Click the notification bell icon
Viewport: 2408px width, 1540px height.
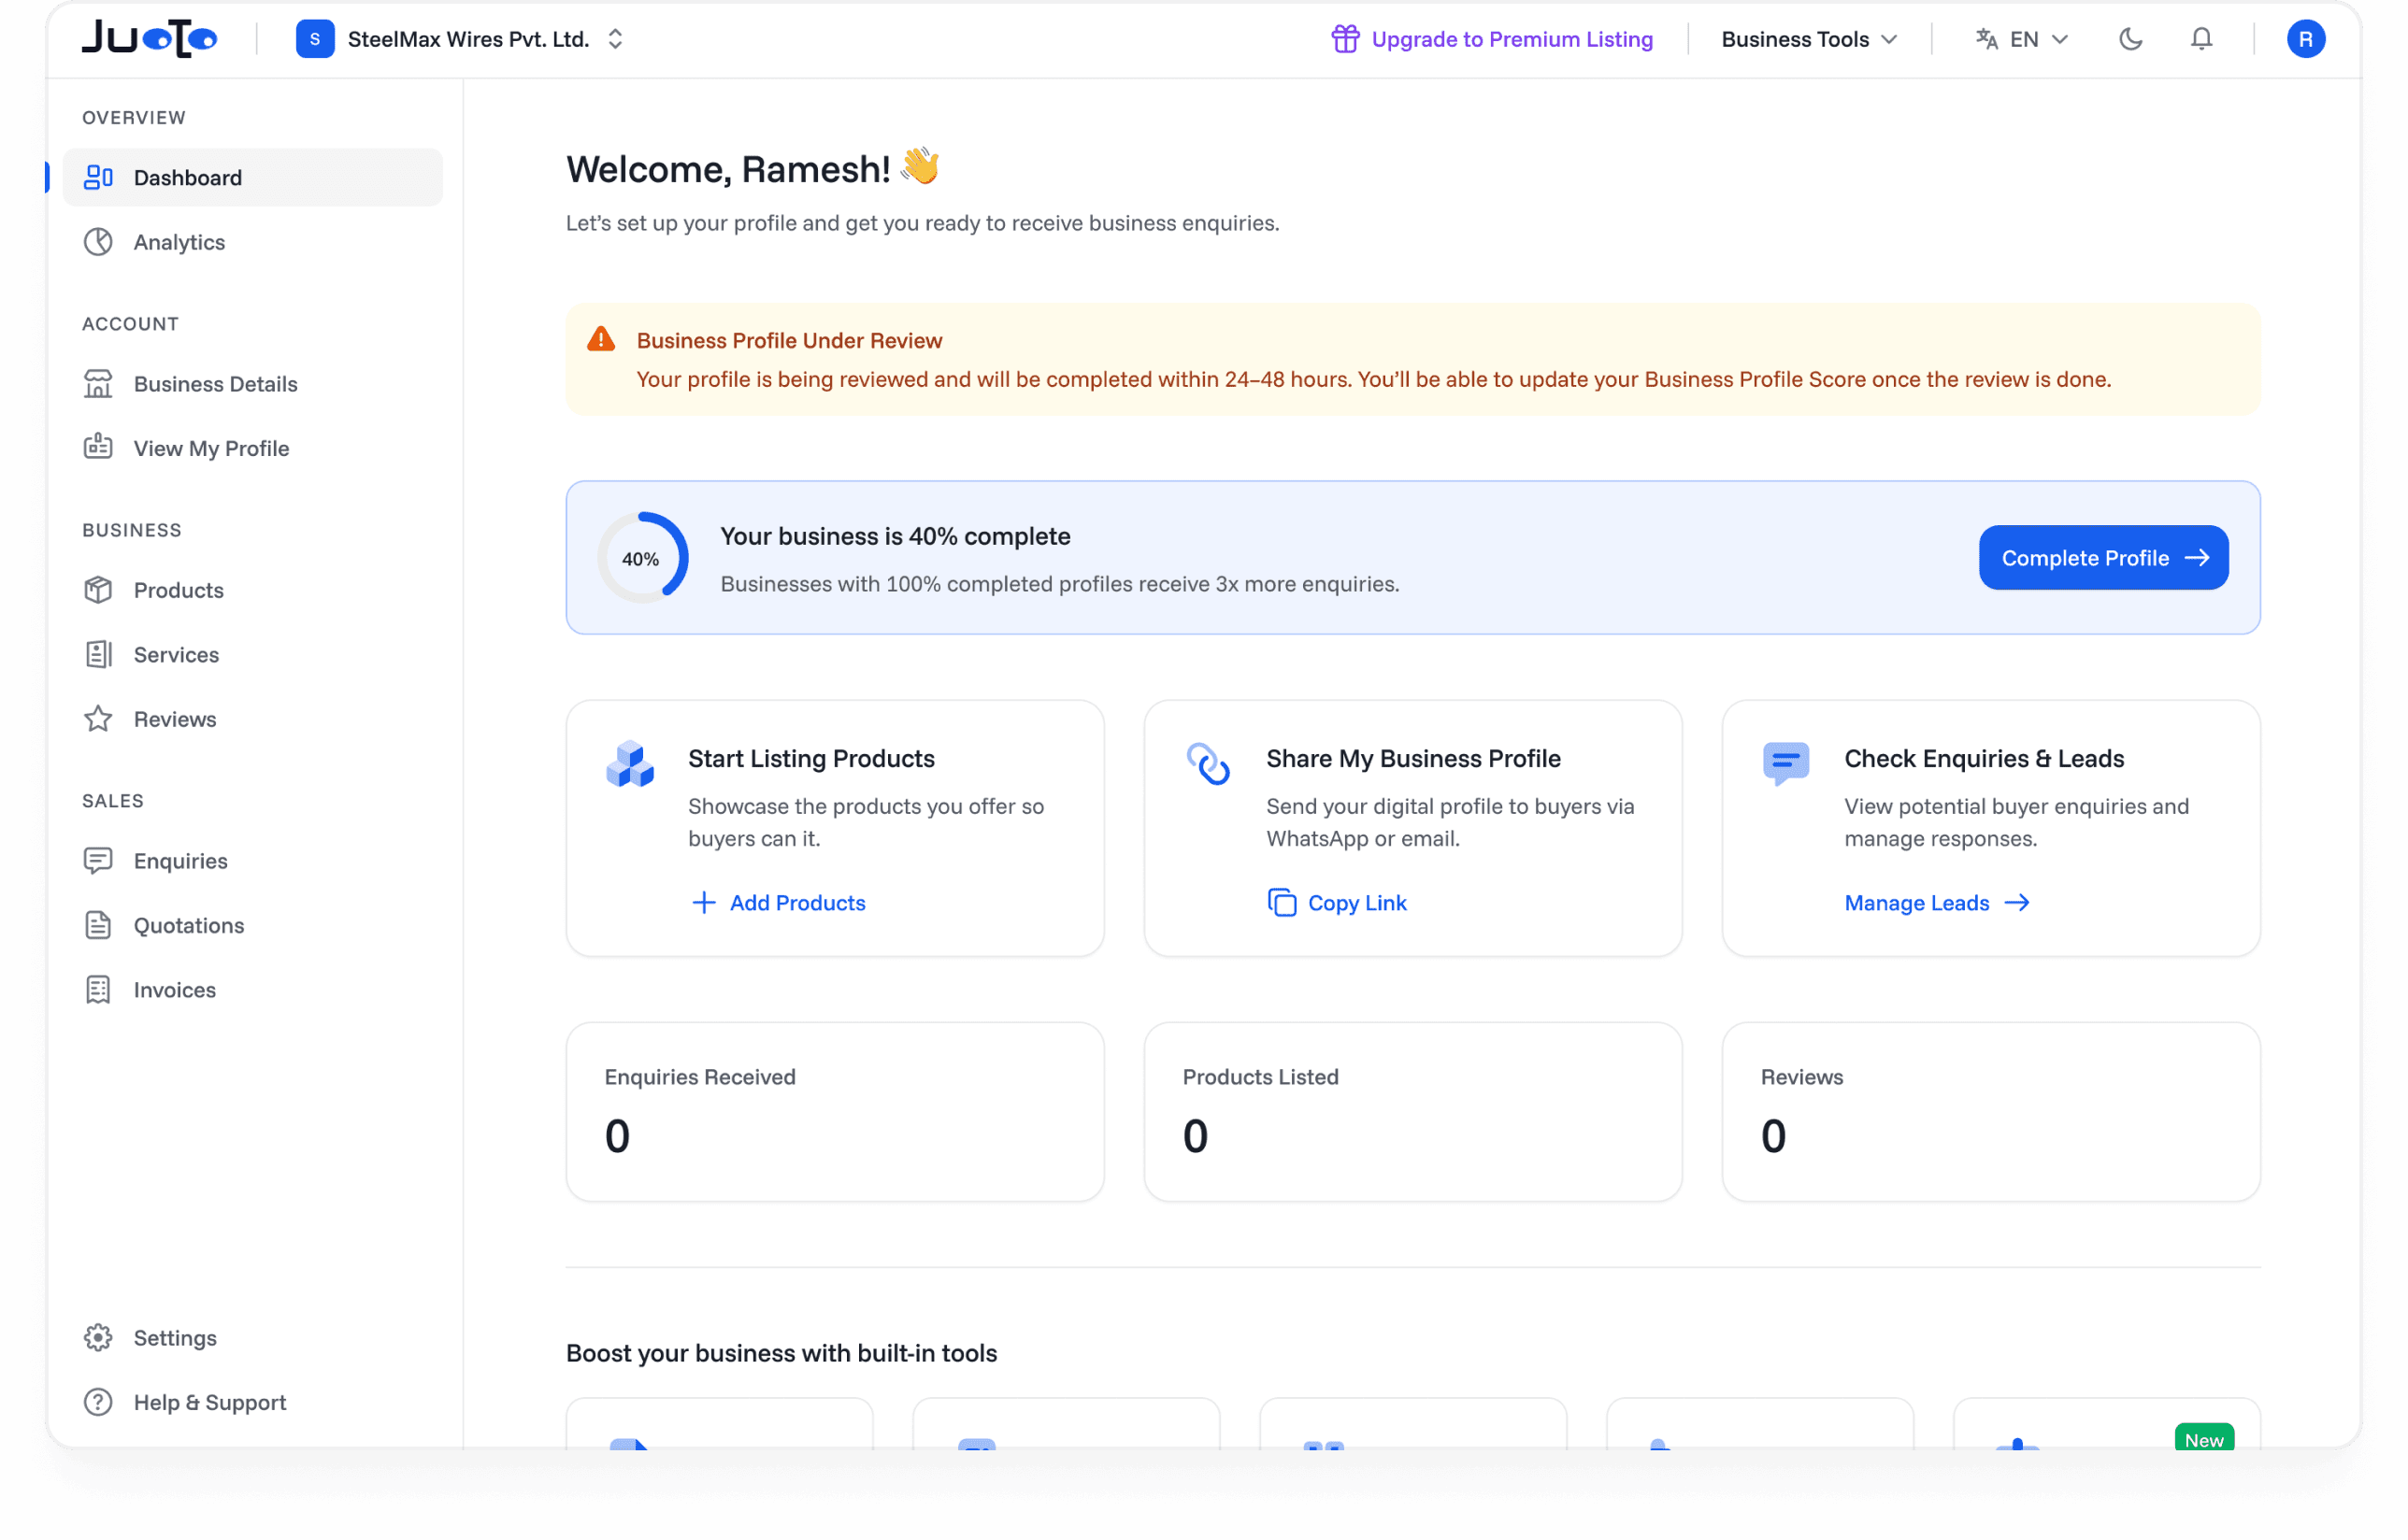pos(2200,39)
